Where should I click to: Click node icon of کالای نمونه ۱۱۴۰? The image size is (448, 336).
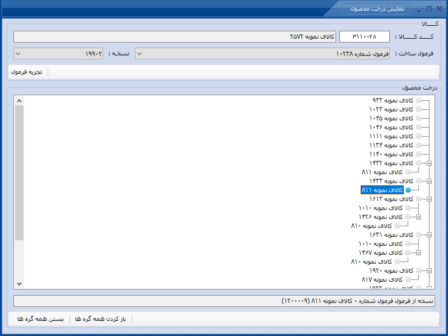point(418,154)
